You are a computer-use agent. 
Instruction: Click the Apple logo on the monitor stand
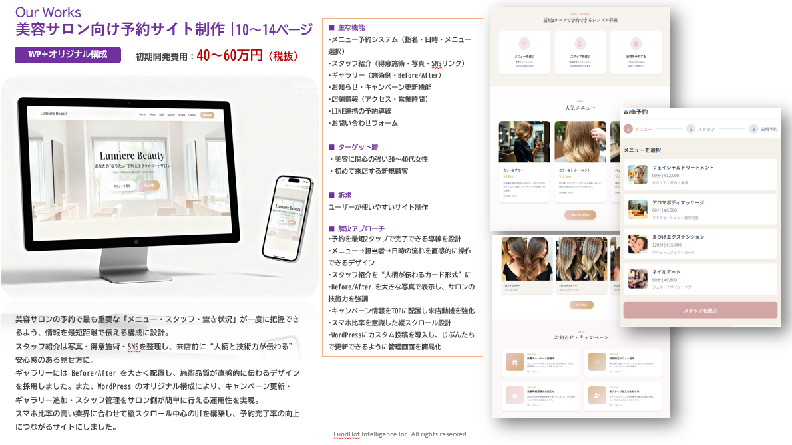(x=135, y=241)
